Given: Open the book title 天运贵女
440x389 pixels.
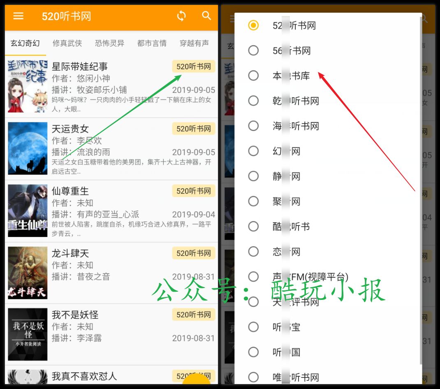Looking at the screenshot, I should pyautogui.click(x=70, y=129).
